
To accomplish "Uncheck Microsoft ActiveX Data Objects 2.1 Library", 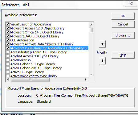I will pos(8,44).
